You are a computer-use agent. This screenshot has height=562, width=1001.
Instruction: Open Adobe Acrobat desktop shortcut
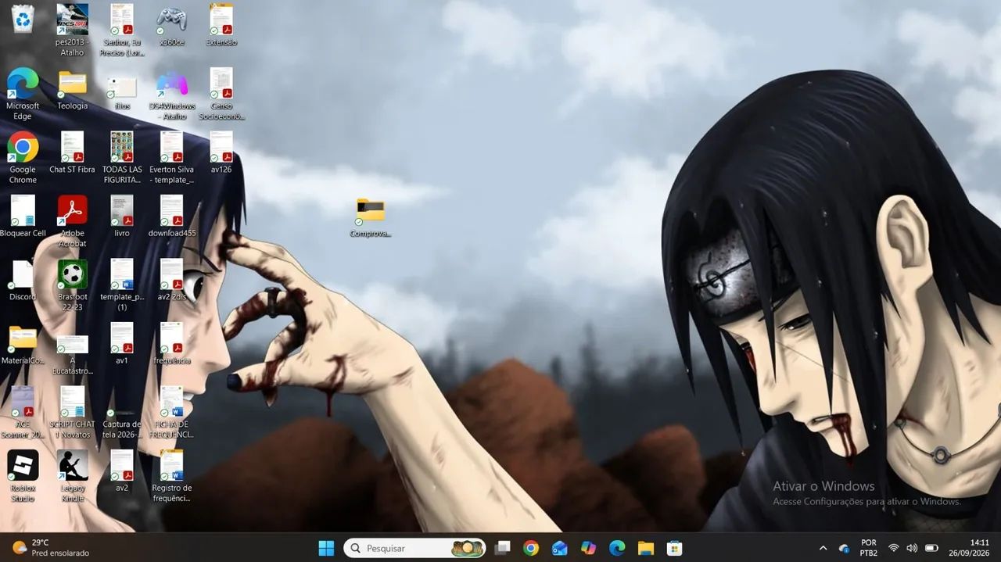pos(72,221)
